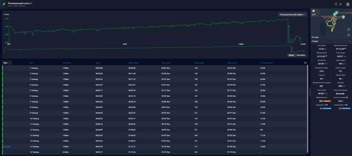Screen dimensions: 352x156
Task: Click the Базовый training focus value
Action: (x=340, y=93)
